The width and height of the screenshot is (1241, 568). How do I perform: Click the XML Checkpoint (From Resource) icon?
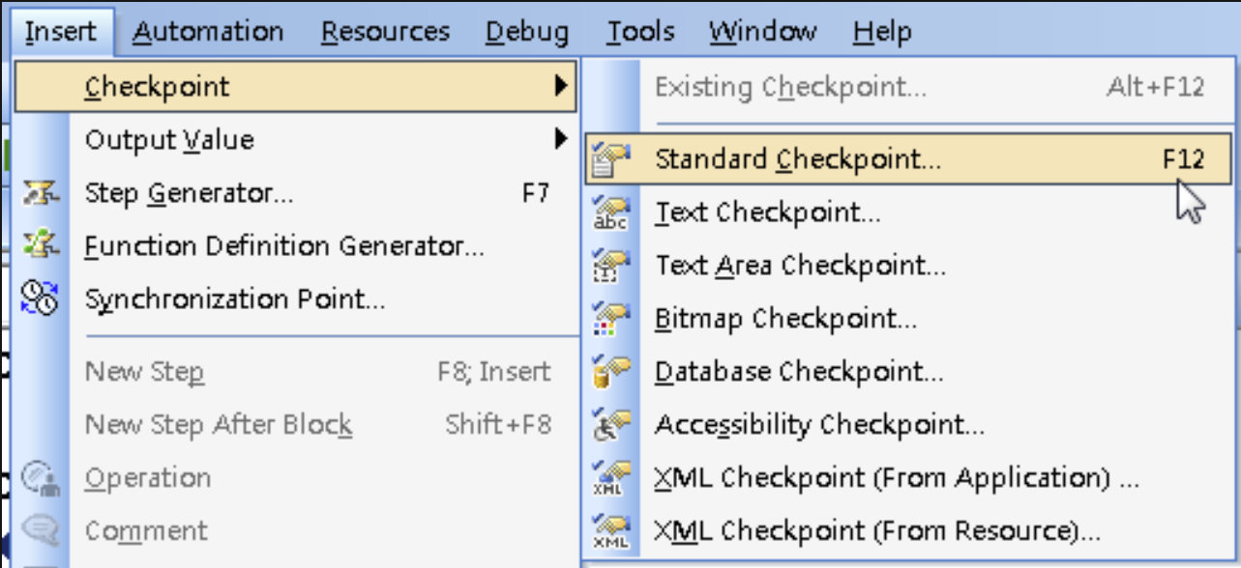click(610, 531)
